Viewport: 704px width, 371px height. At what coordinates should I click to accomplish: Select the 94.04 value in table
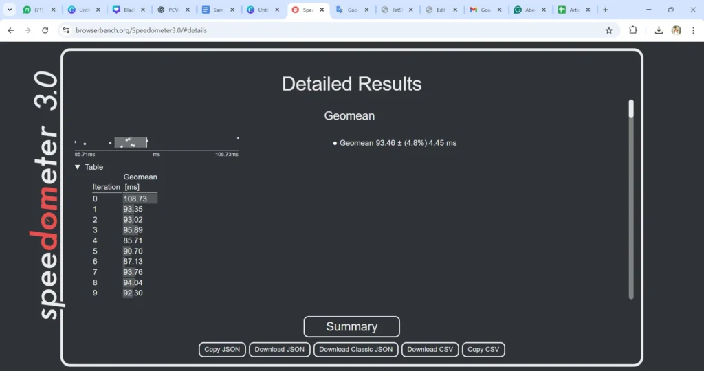coord(133,282)
